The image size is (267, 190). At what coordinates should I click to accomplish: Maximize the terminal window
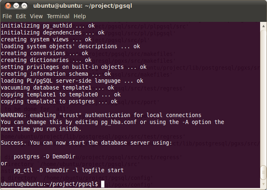tap(24, 6)
